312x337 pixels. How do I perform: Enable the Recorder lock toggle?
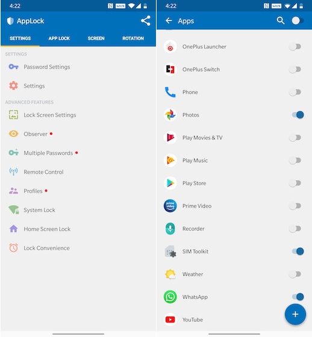(295, 229)
